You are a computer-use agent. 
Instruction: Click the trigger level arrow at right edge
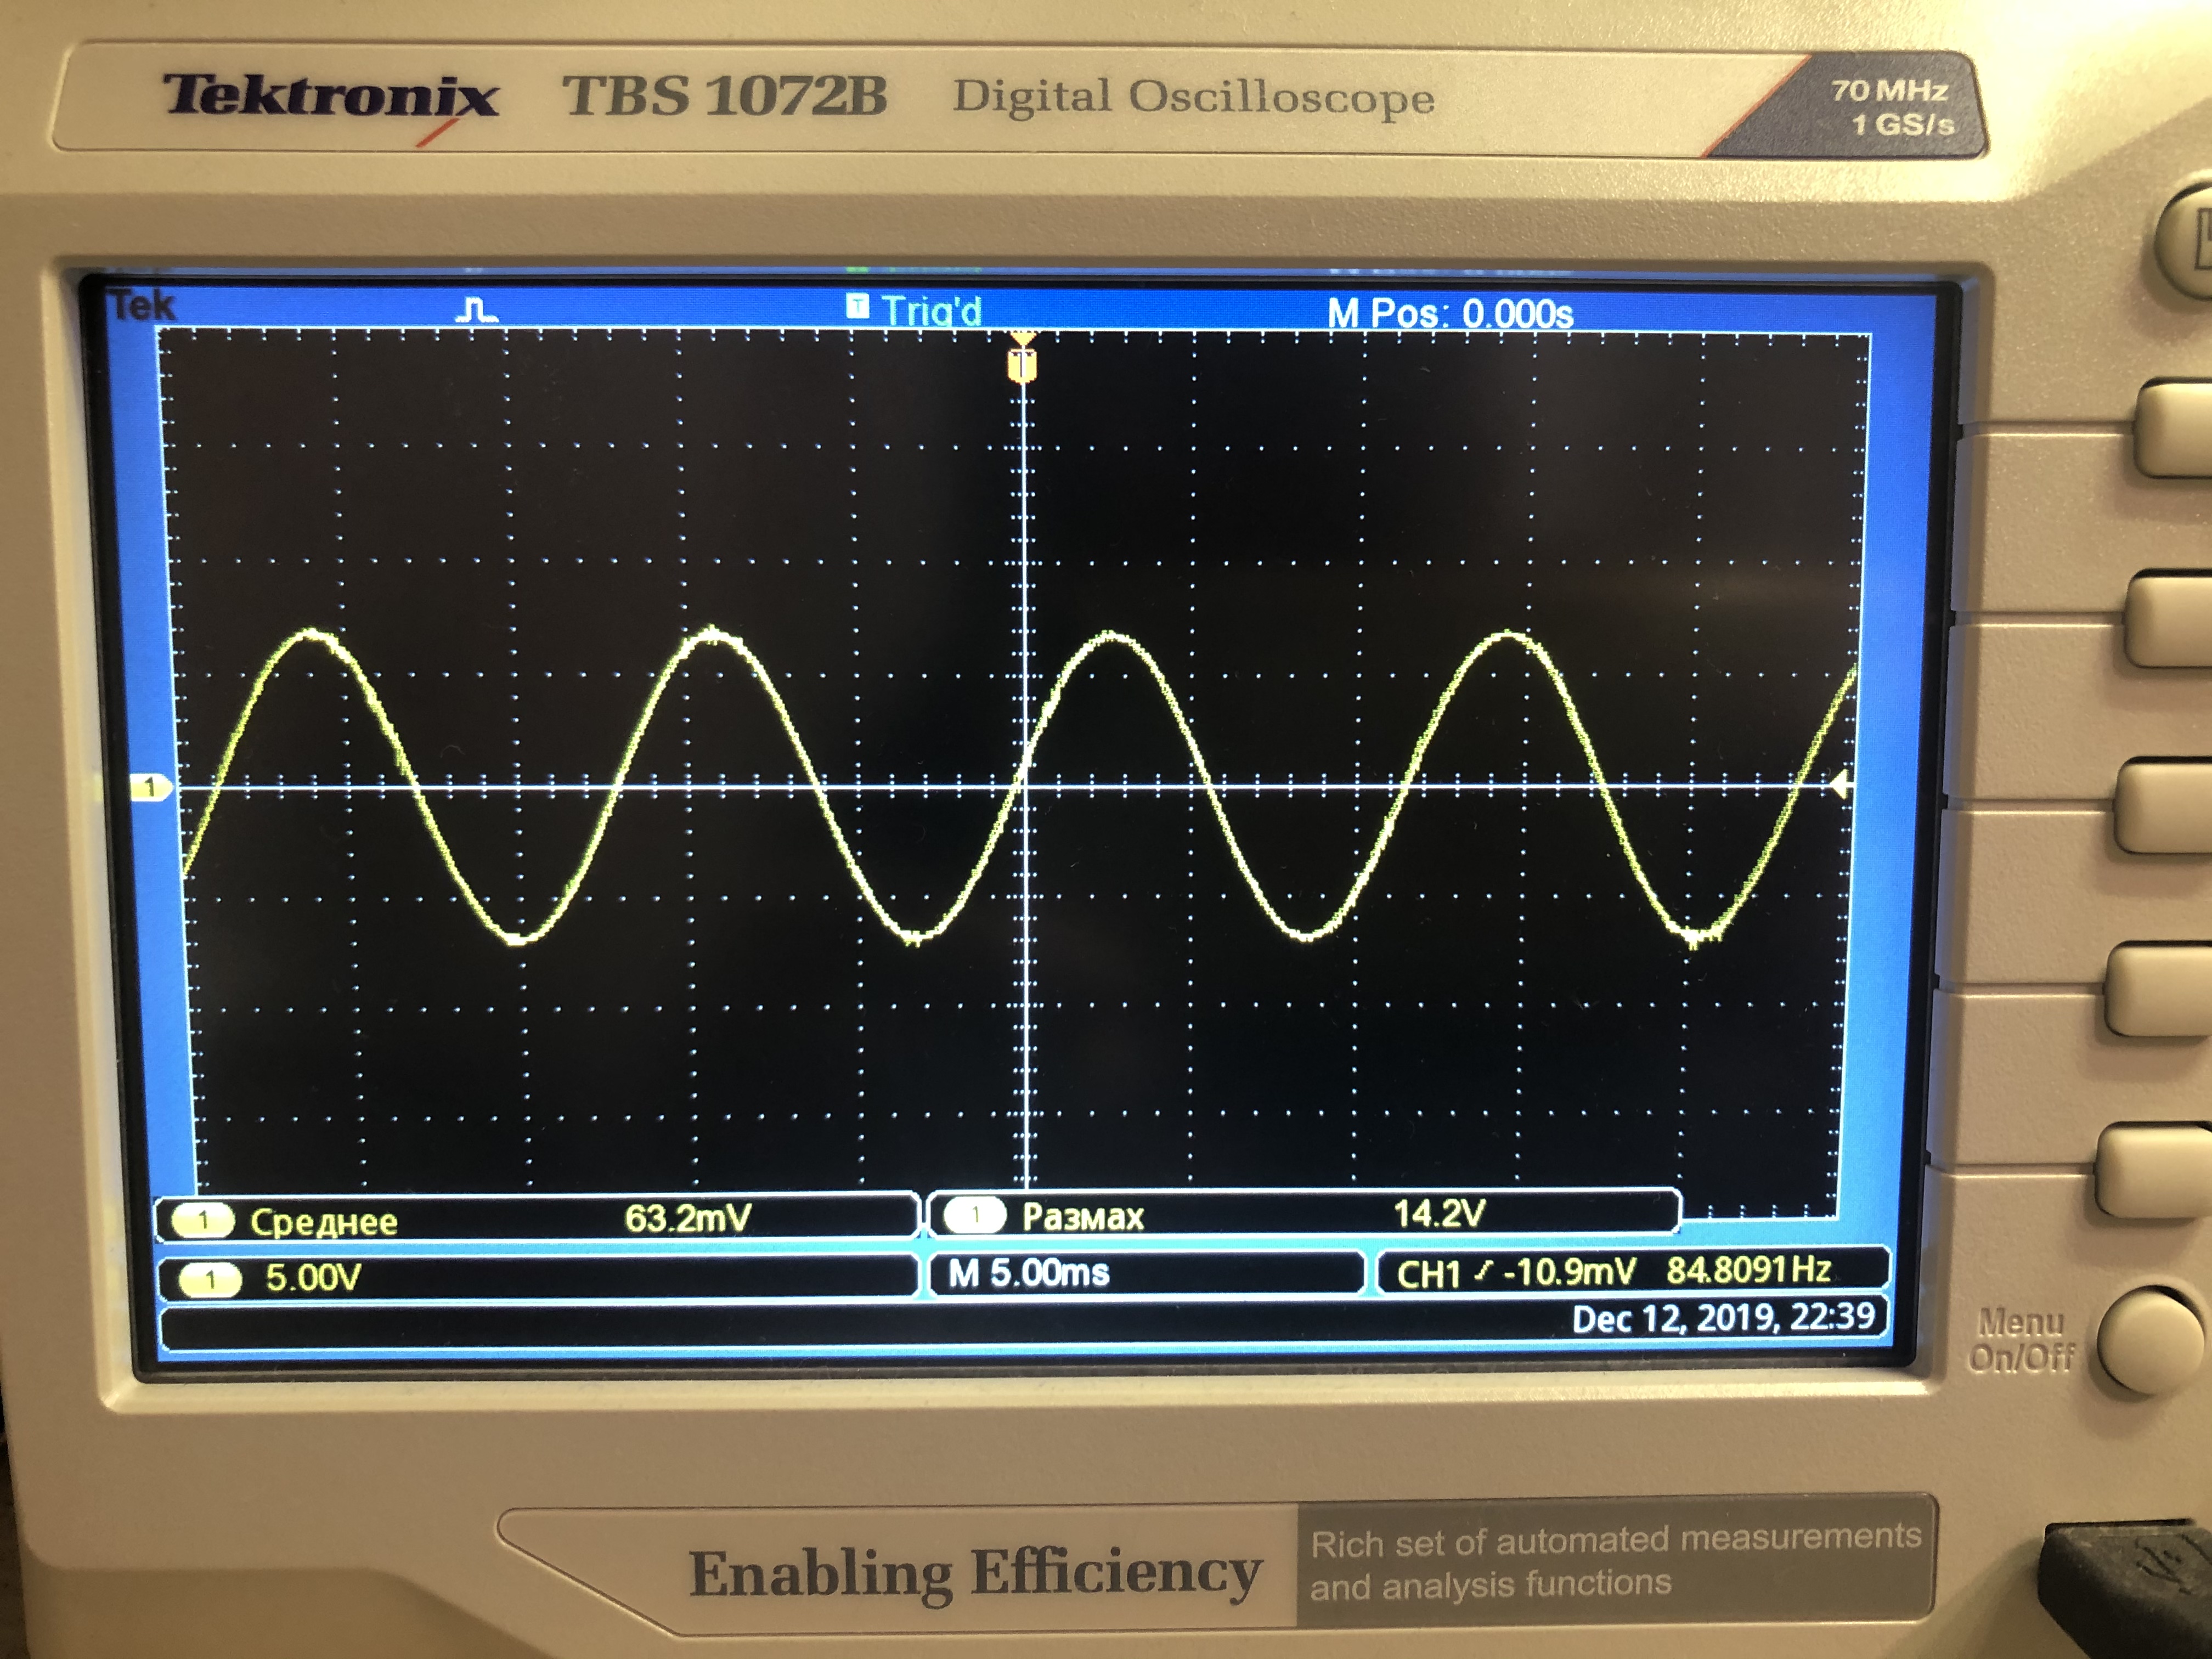[x=1840, y=785]
